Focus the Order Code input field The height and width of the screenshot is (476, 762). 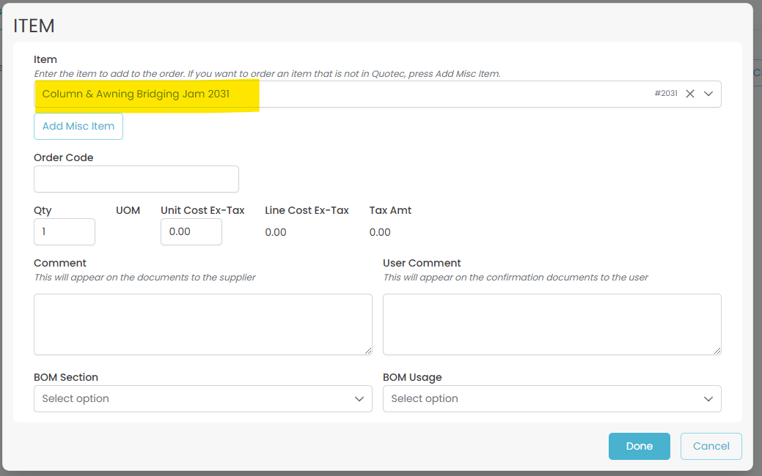(x=136, y=179)
